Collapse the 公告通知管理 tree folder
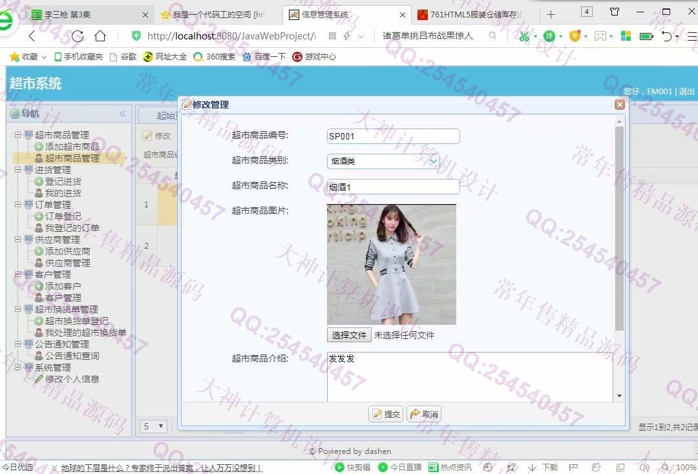This screenshot has height=474, width=698. 18,344
